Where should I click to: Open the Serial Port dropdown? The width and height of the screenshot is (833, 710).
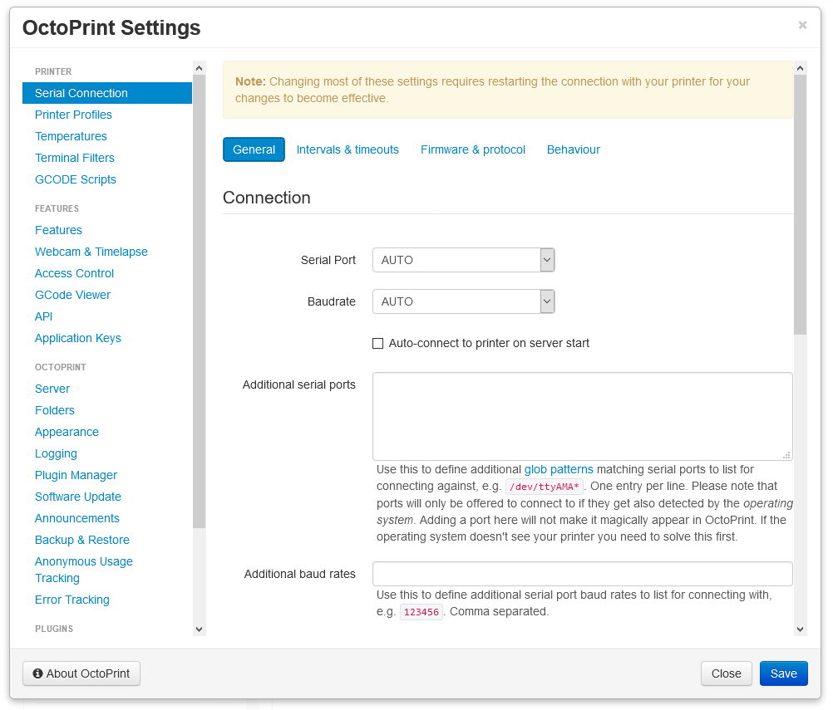point(464,260)
